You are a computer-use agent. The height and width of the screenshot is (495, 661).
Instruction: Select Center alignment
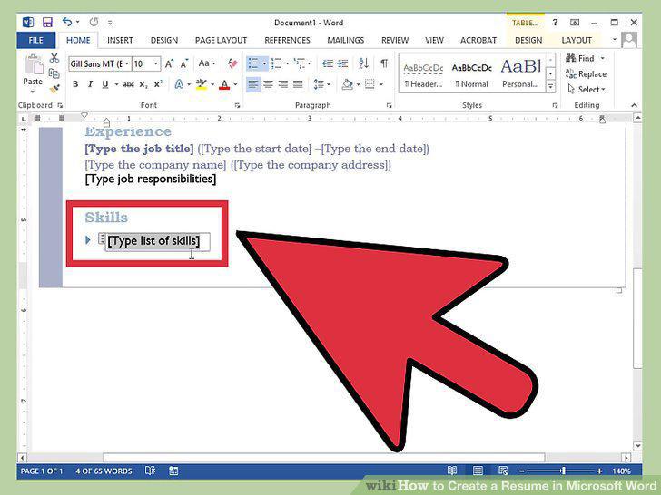point(268,84)
